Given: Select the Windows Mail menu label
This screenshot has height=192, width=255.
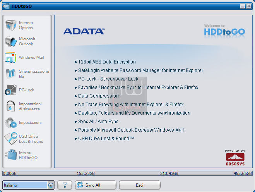Looking at the screenshot, I should coord(31,57).
